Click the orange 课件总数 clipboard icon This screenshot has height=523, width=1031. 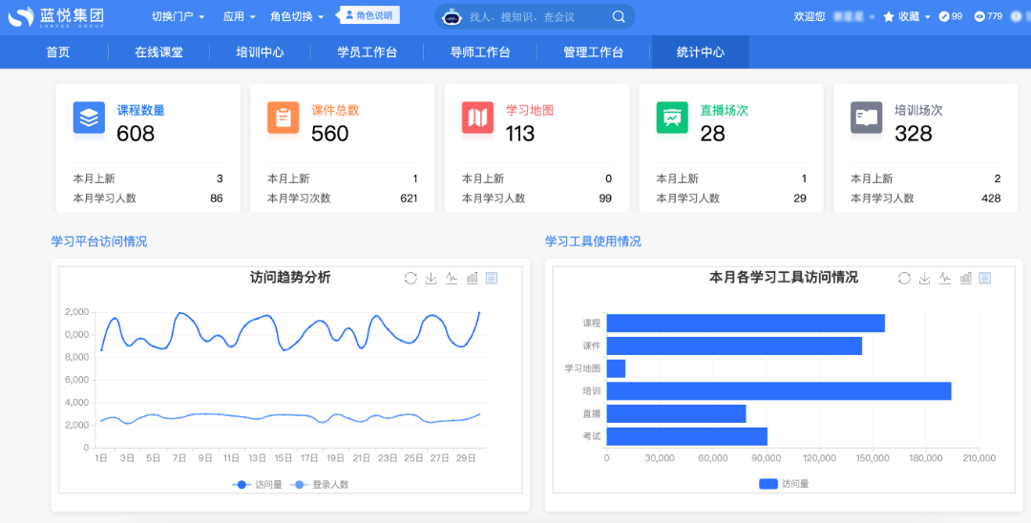click(284, 117)
